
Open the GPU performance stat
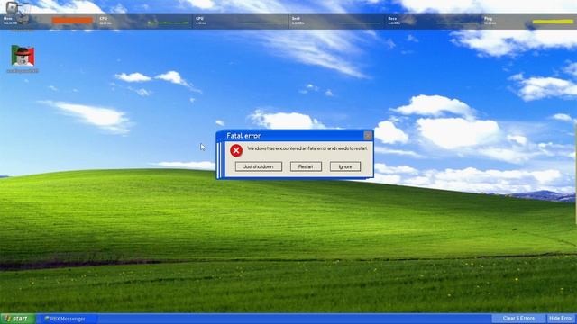(241, 21)
